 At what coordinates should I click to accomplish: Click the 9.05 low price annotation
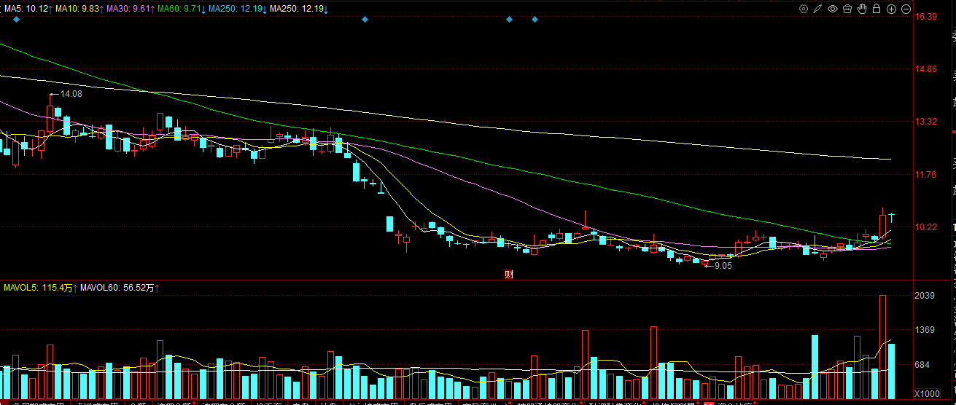(x=723, y=266)
